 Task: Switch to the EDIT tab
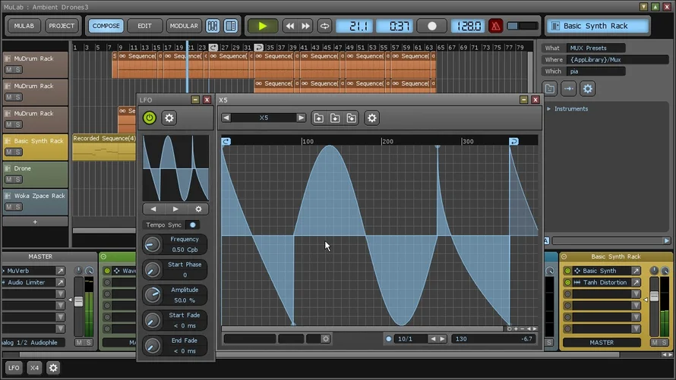144,26
